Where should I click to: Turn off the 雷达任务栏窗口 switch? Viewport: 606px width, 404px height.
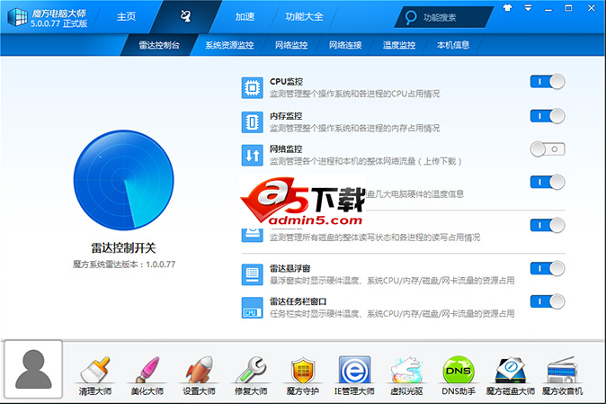pyautogui.click(x=548, y=301)
